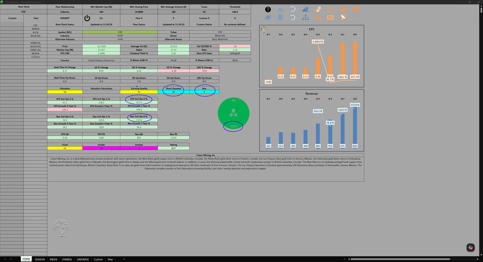483x262 pixels.
Task: Click the orange printer icon
Action: tap(343, 9)
